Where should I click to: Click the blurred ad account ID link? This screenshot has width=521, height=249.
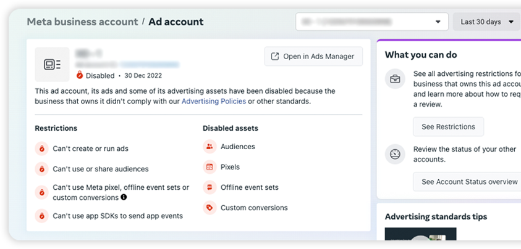[x=150, y=64]
